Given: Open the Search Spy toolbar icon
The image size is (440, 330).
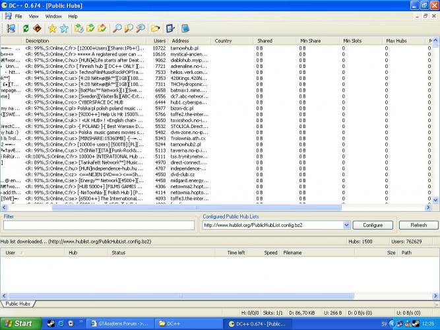Looking at the screenshot, I should pyautogui.click(x=140, y=28).
